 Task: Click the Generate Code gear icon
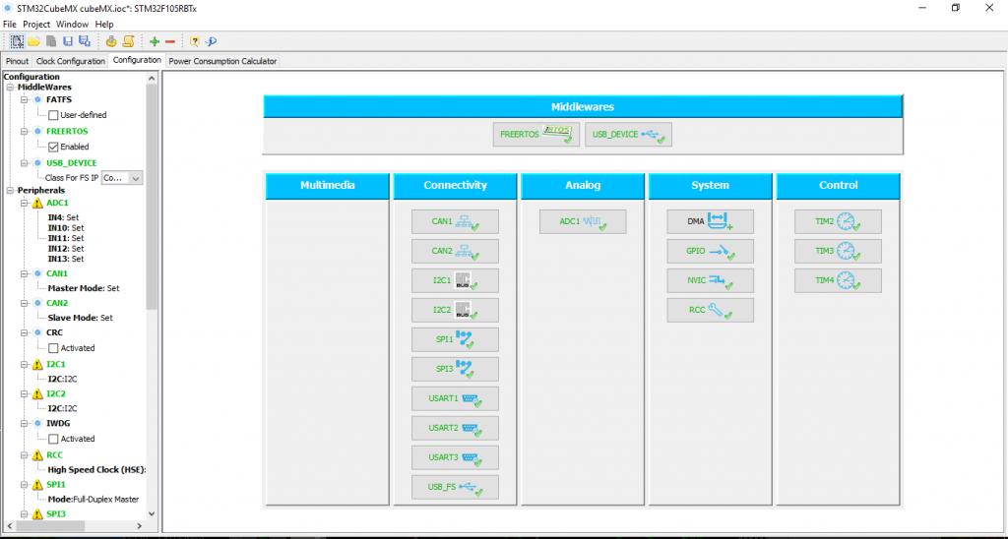coord(111,41)
